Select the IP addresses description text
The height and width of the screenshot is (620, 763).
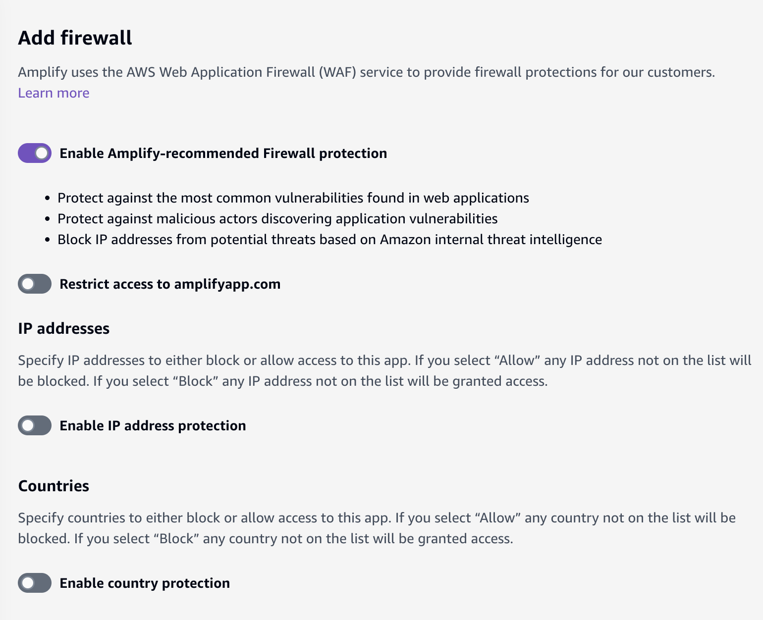tap(381, 370)
